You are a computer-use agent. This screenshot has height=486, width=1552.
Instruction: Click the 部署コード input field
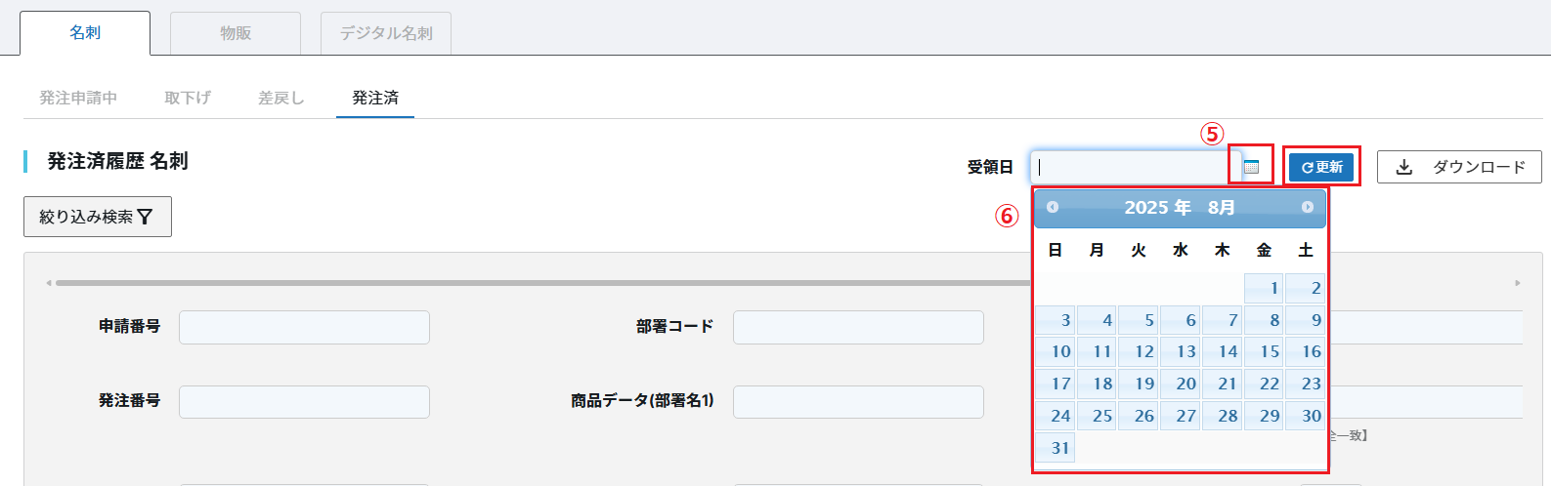[x=858, y=328]
